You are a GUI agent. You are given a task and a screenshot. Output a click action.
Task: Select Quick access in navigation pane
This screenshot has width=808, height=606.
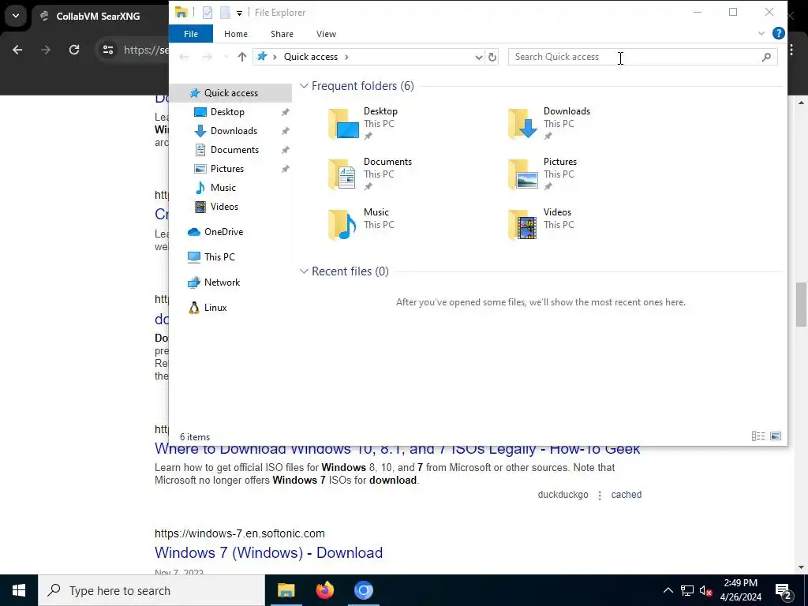pyautogui.click(x=231, y=93)
